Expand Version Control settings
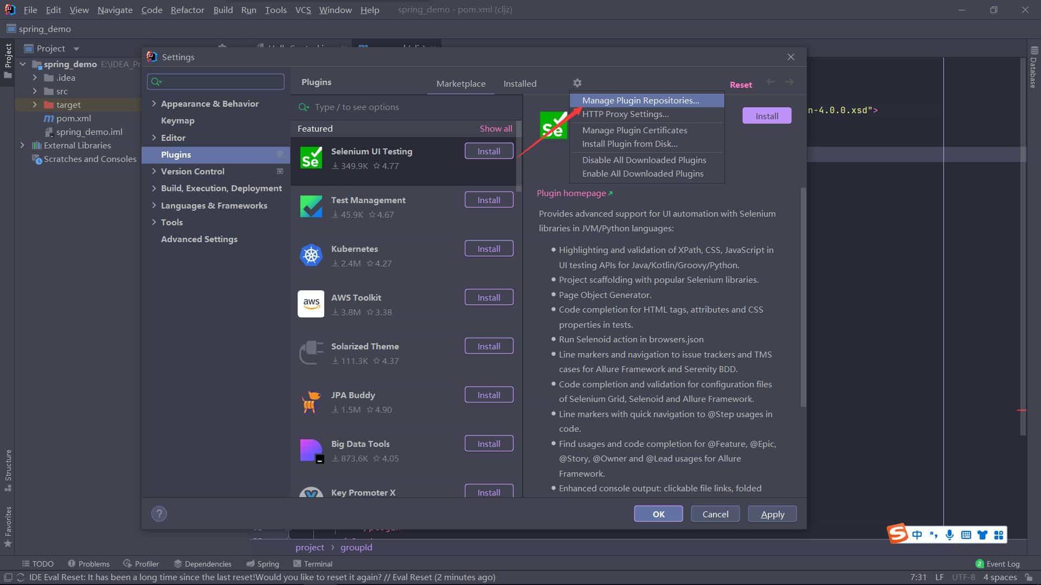 point(154,171)
